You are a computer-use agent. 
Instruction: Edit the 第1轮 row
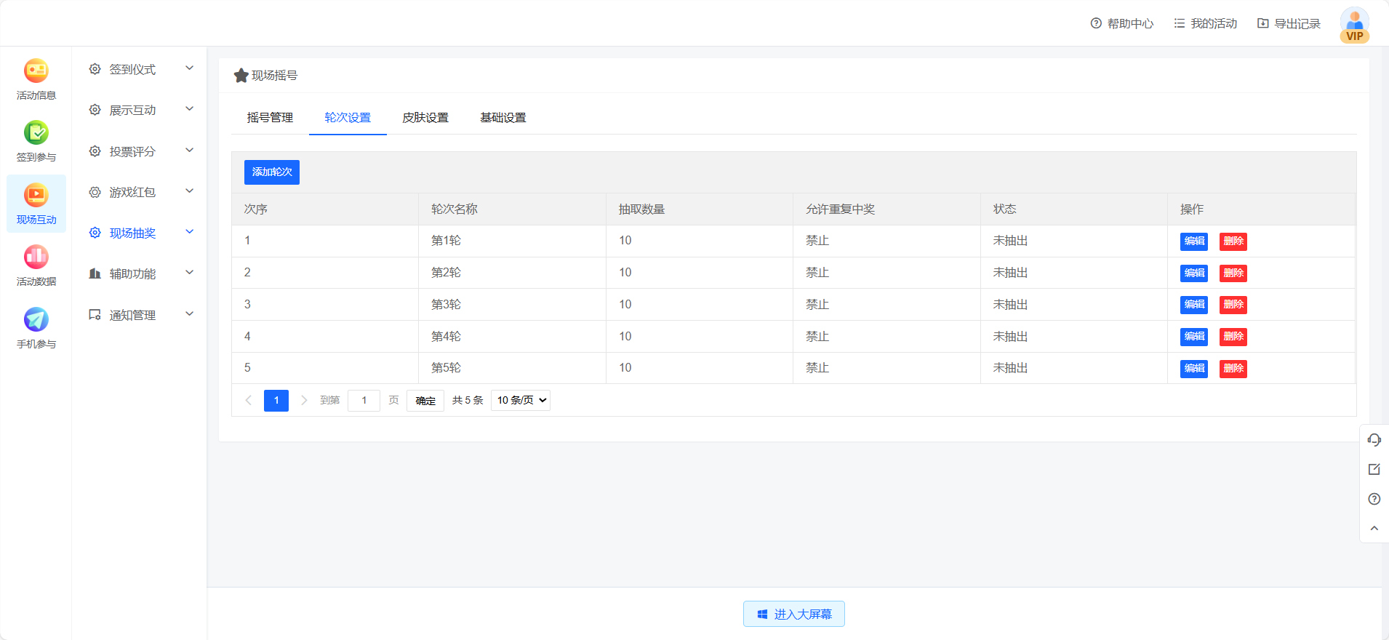pos(1193,241)
